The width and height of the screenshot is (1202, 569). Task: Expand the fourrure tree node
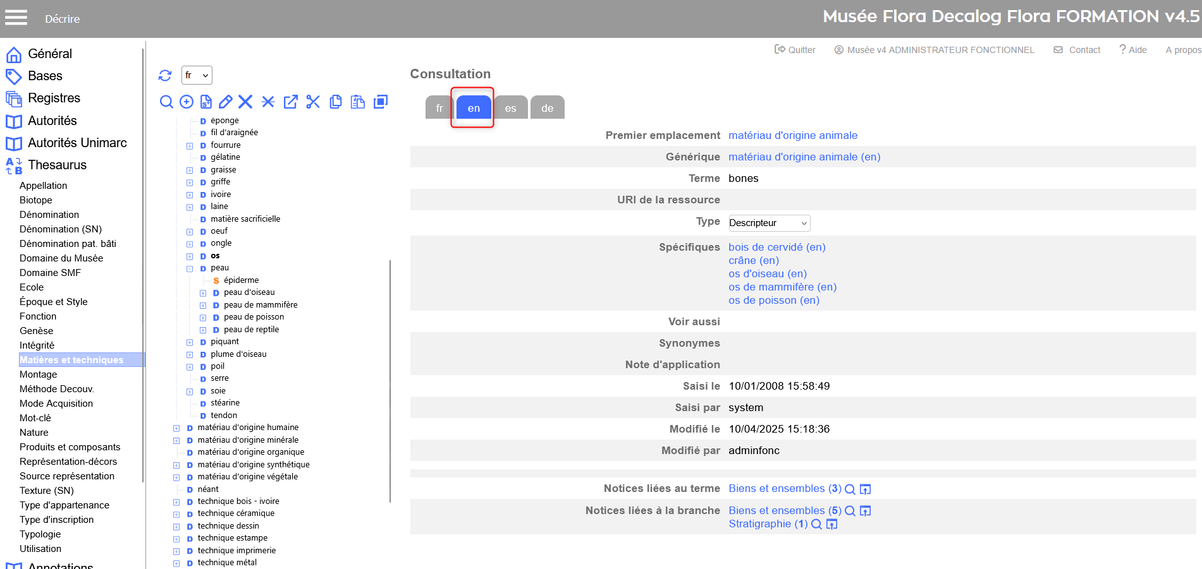(x=190, y=146)
